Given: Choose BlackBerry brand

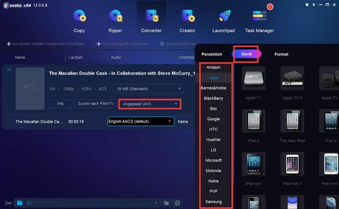Looking at the screenshot, I should click(x=214, y=98).
